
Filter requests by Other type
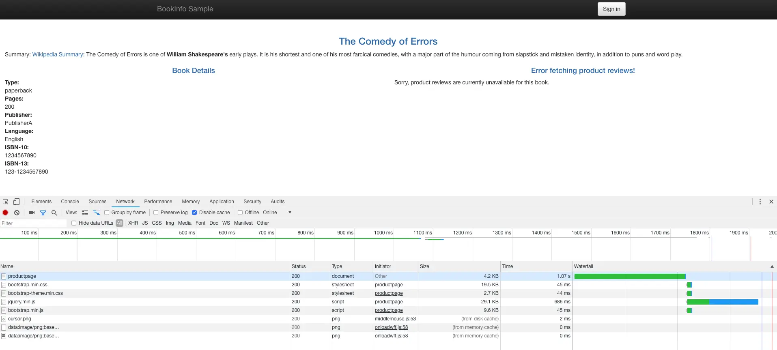[x=263, y=223]
